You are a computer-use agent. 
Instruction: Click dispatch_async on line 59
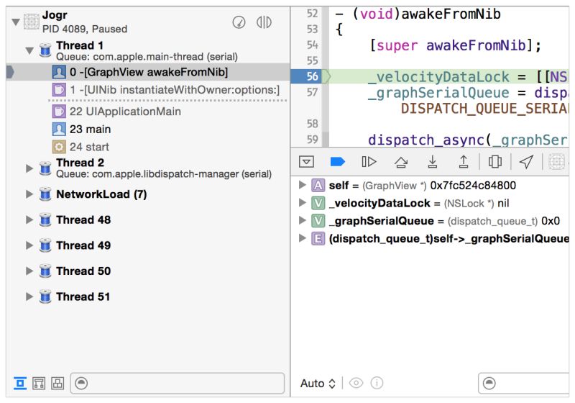click(426, 140)
